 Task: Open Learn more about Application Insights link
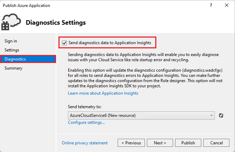(103, 93)
